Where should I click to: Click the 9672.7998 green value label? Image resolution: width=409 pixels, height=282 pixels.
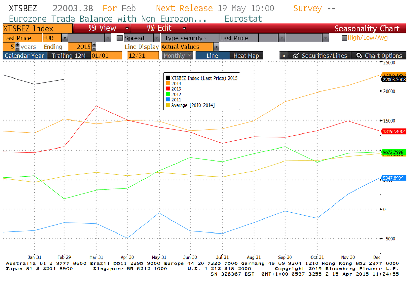(x=394, y=152)
